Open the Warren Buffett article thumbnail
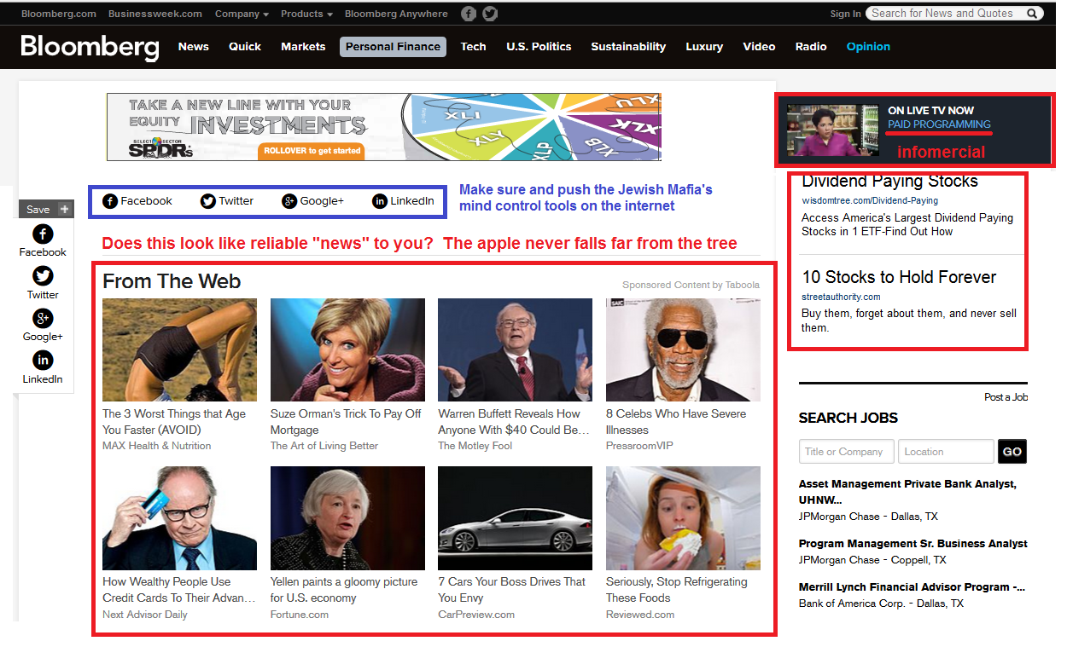Screen dimensions: 1067x670 point(515,349)
